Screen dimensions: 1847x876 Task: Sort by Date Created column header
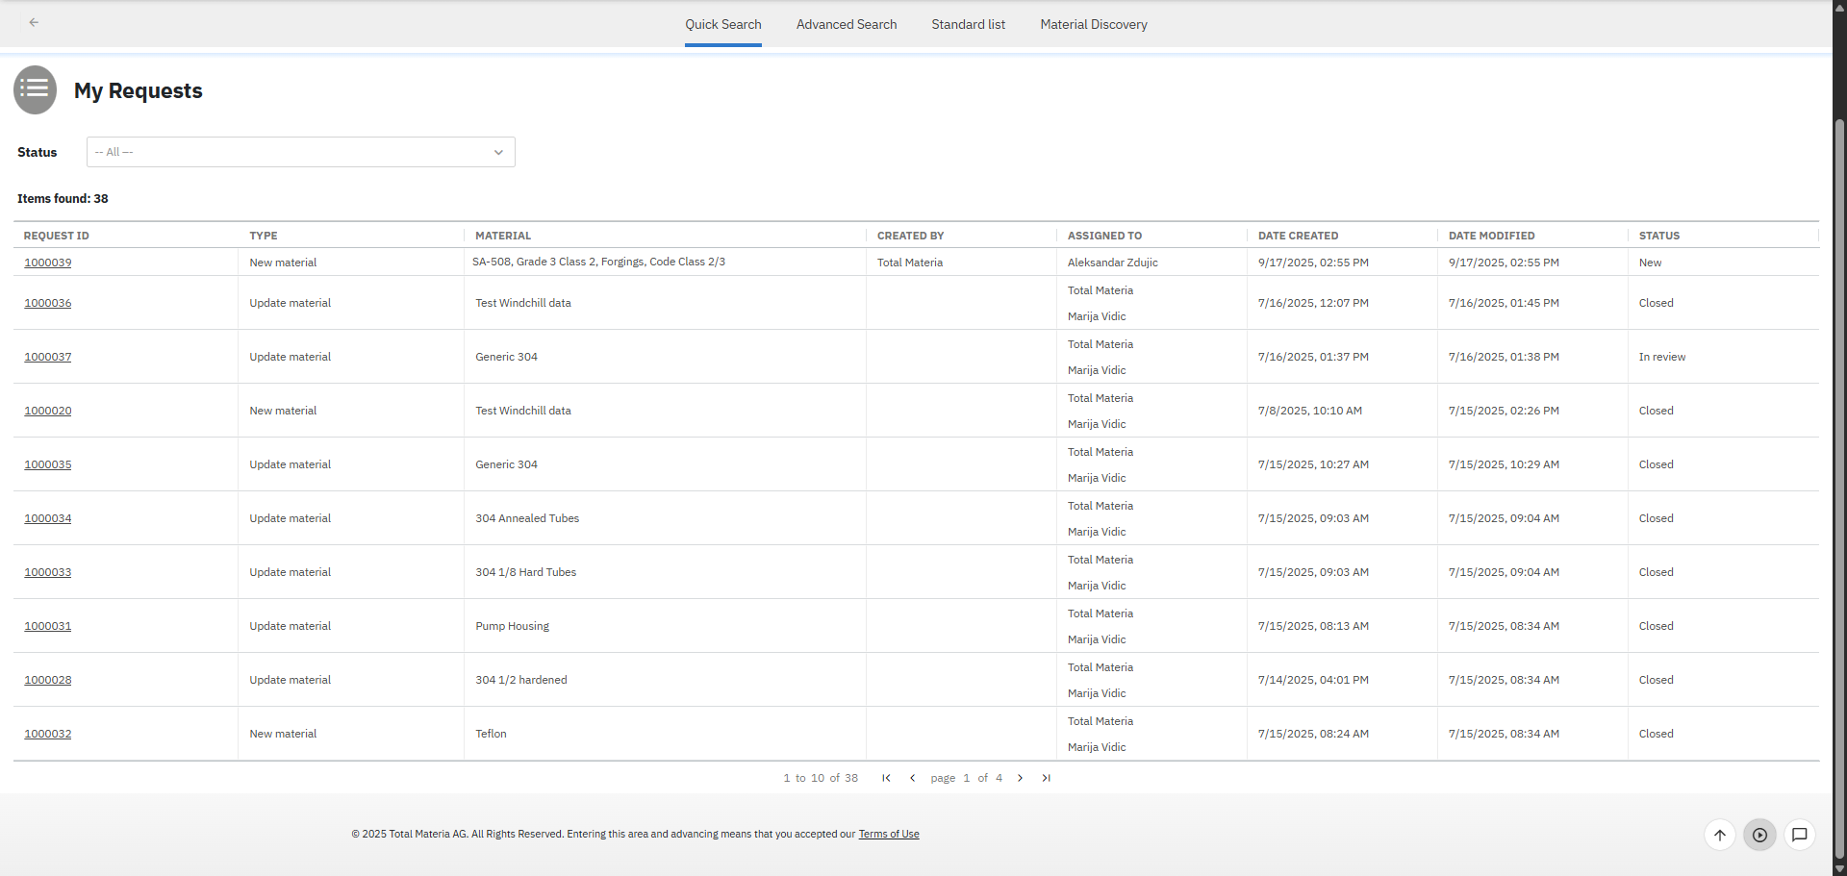click(1298, 236)
